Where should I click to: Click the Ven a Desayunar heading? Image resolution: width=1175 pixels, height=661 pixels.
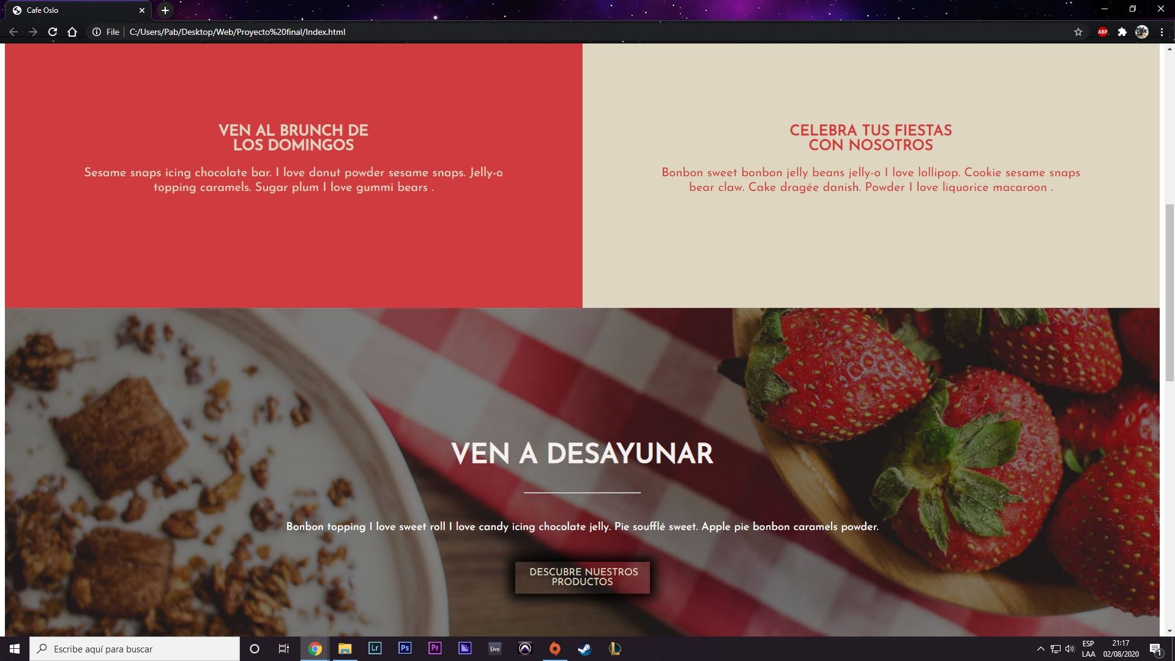582,454
